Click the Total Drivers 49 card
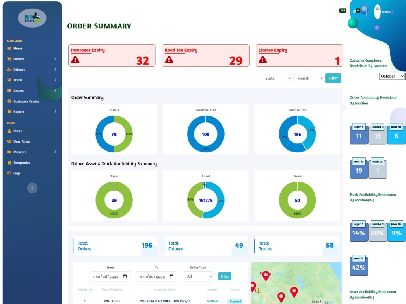406x304 pixels. click(206, 246)
